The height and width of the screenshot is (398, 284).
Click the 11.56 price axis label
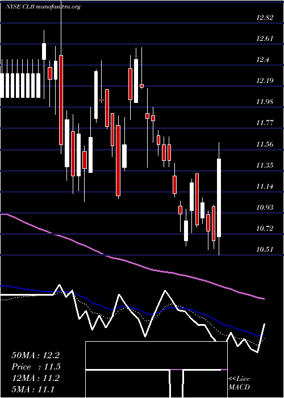tap(265, 144)
